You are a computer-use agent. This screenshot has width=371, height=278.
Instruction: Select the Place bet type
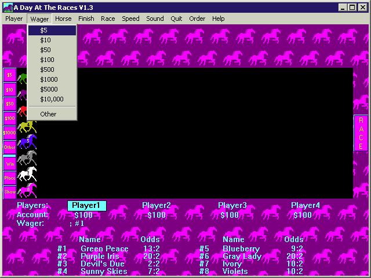(x=10, y=178)
